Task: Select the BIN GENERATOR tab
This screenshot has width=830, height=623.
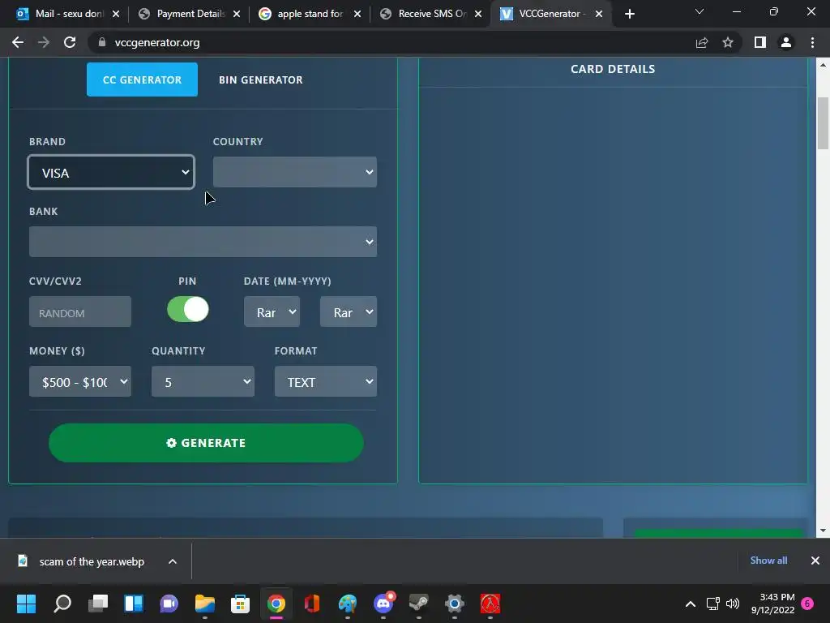Action: point(260,79)
